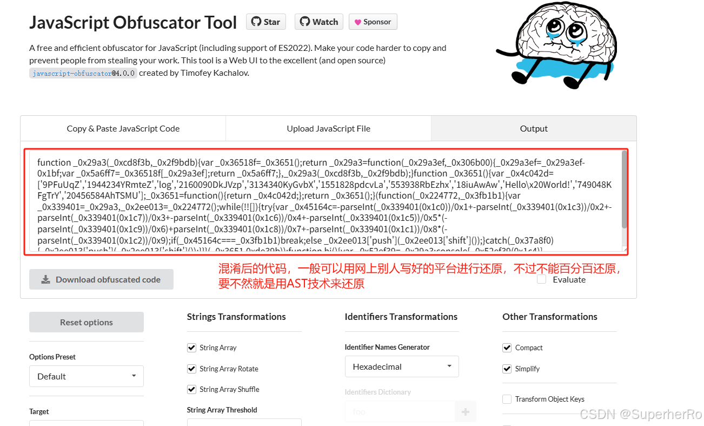Open the Options Preset Default dropdown
The height and width of the screenshot is (426, 704).
click(87, 376)
